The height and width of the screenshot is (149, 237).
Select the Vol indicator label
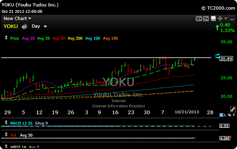[13, 135]
